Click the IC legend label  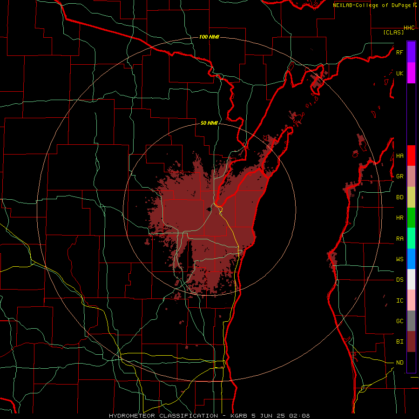399,301
